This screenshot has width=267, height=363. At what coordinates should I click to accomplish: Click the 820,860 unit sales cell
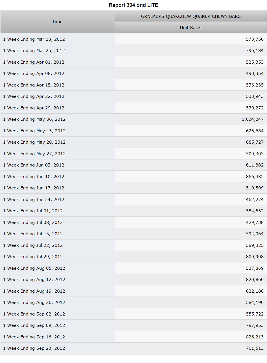191,280
